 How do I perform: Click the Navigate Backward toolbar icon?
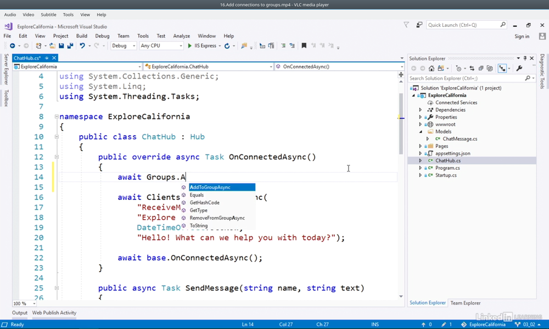(12, 46)
